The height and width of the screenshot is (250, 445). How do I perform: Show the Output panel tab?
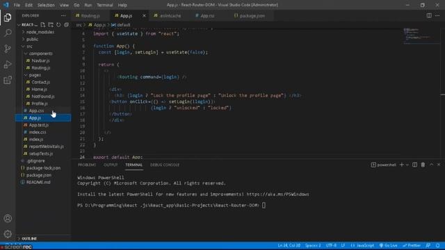(x=111, y=165)
